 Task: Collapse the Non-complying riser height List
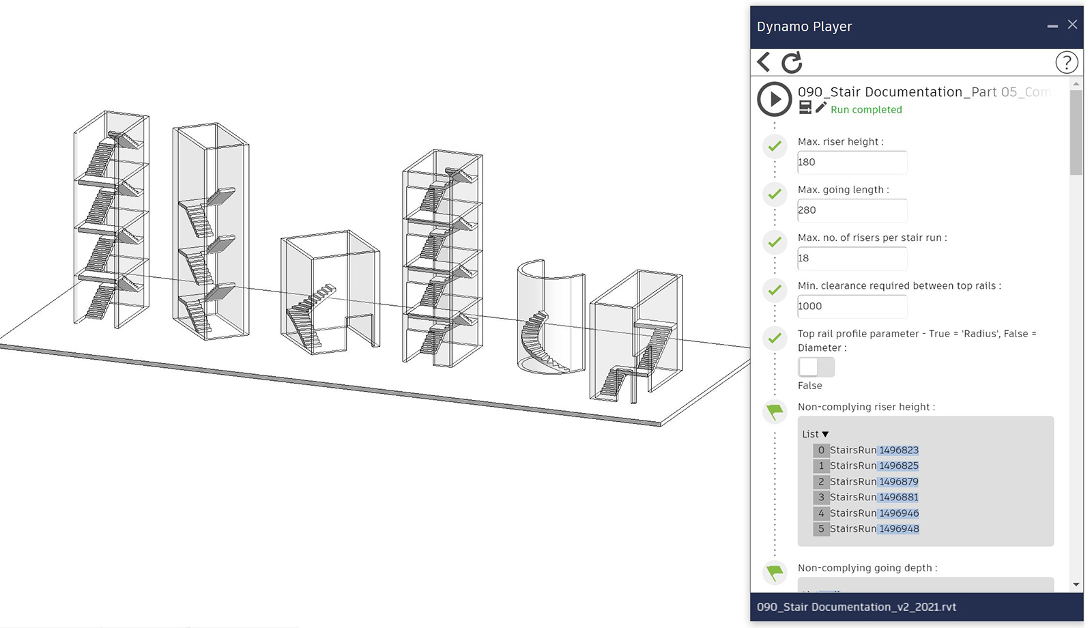825,434
